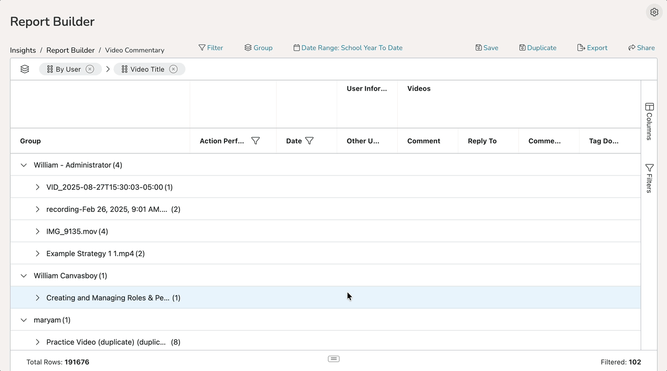This screenshot has height=371, width=667.
Task: Duplicate the report
Action: tap(537, 47)
